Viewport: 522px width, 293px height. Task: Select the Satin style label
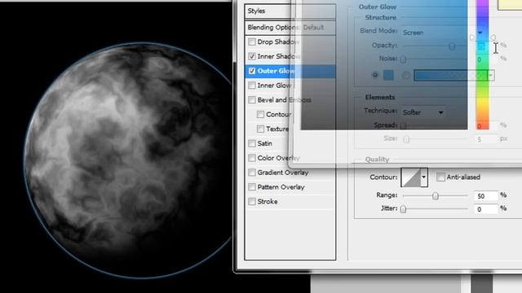(x=264, y=143)
